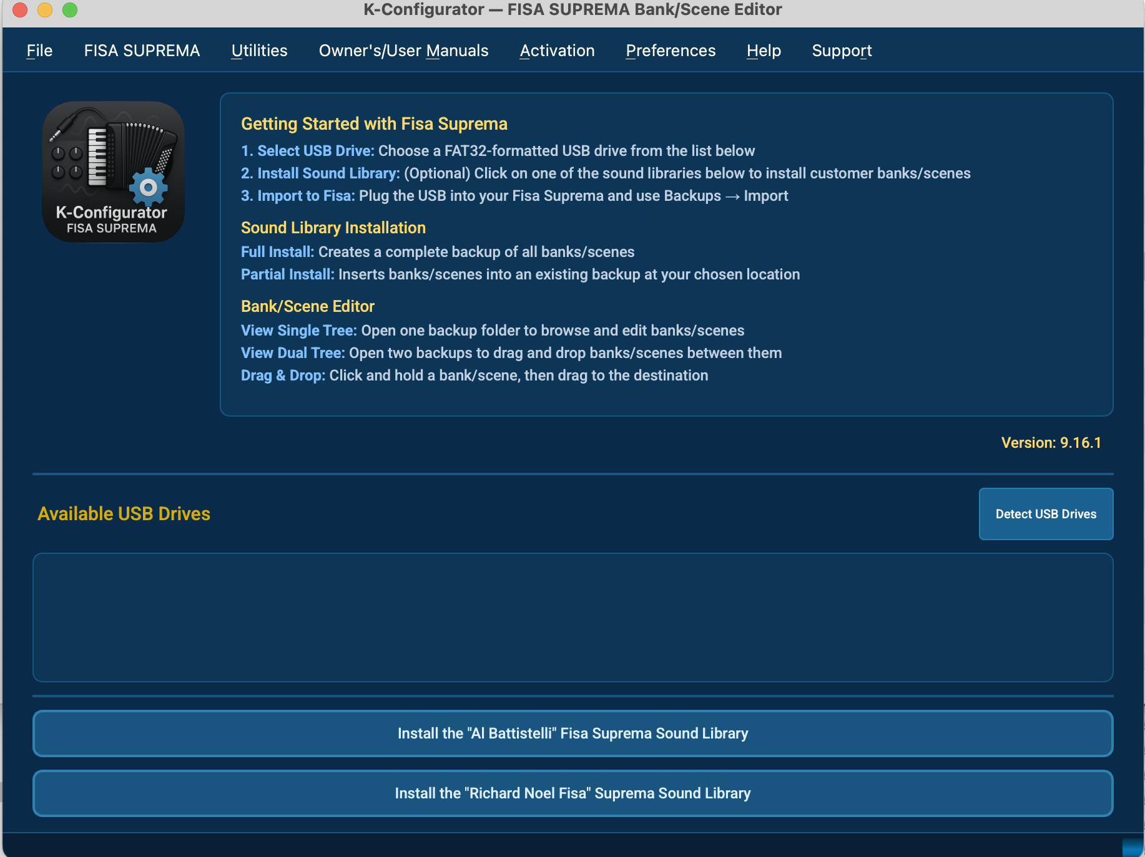Close the window with red button
Viewport: 1145px width, 857px height.
pyautogui.click(x=20, y=9)
